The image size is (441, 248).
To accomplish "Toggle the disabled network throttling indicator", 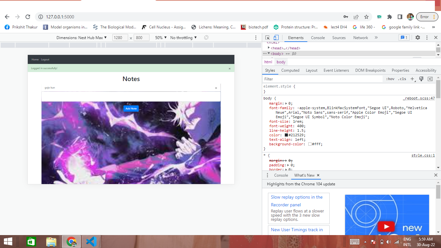I will click(206, 37).
